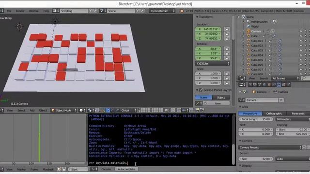Click the console editor type icon

(x=93, y=169)
